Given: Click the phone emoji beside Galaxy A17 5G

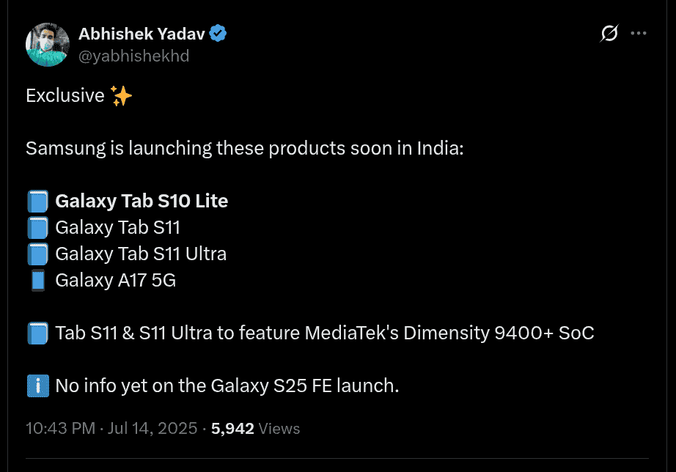Looking at the screenshot, I should 37,281.
